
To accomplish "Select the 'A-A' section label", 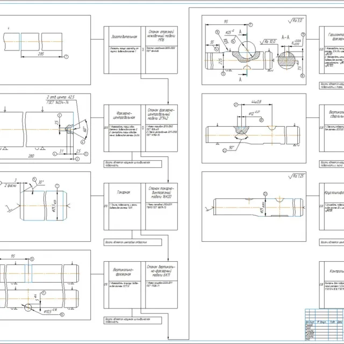I will [x=285, y=37].
